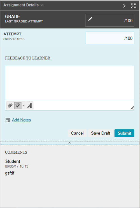Click the notes icon beside Add Notes
Image resolution: width=140 pixels, height=208 pixels.
[8, 120]
